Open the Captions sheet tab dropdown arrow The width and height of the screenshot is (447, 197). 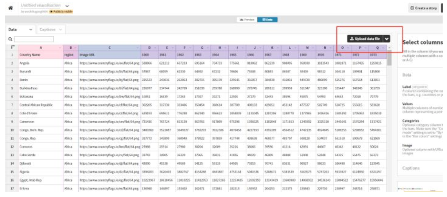click(61, 29)
